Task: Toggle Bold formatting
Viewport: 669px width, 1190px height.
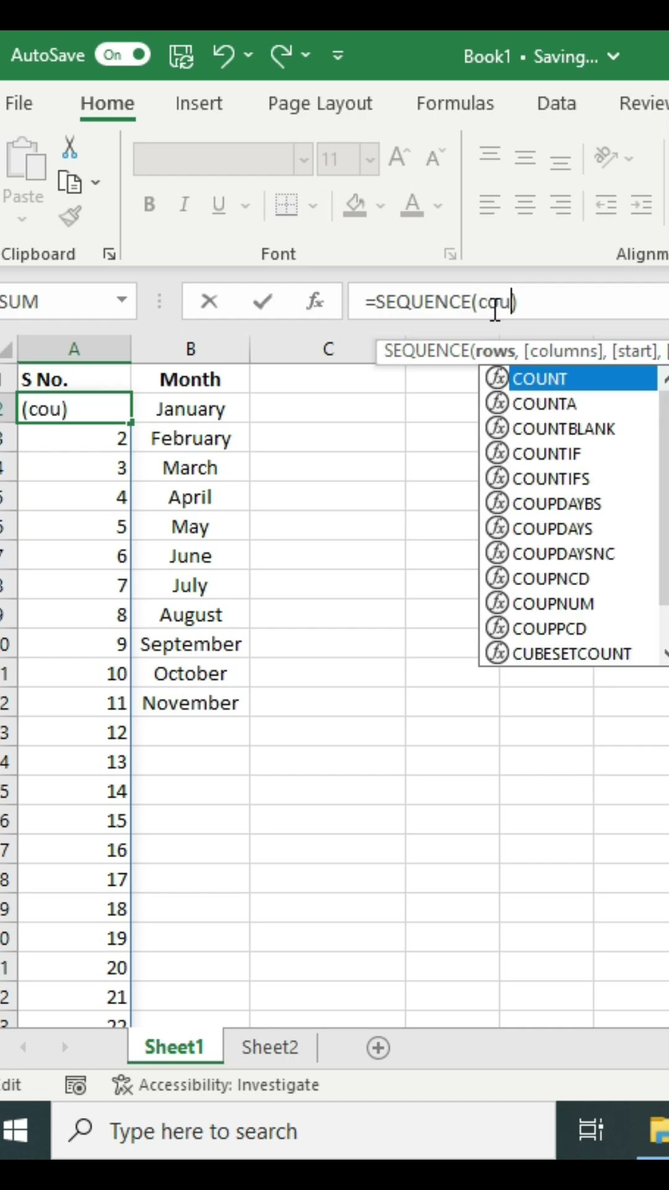Action: [149, 204]
